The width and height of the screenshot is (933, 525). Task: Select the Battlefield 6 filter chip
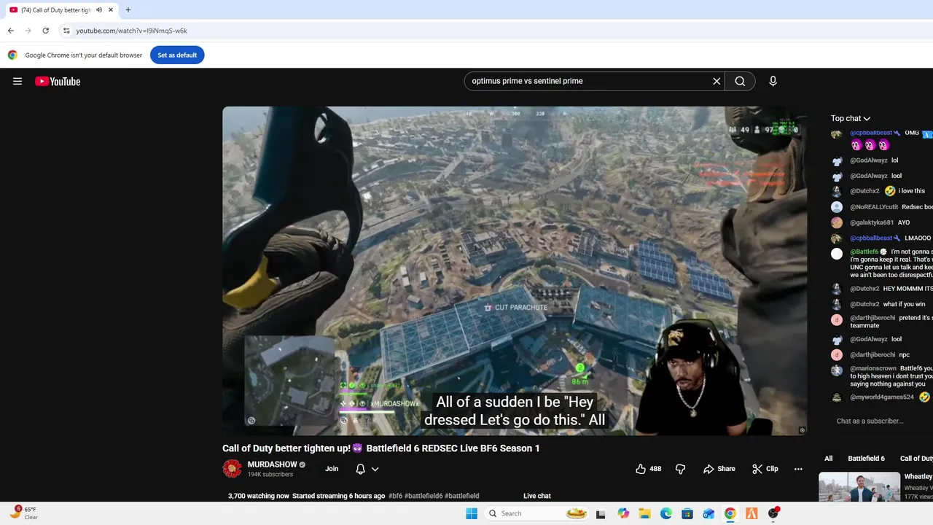[866, 459]
